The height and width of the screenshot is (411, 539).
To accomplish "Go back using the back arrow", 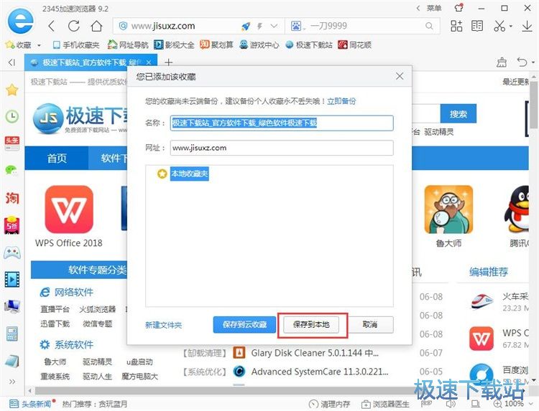I will click(x=52, y=26).
